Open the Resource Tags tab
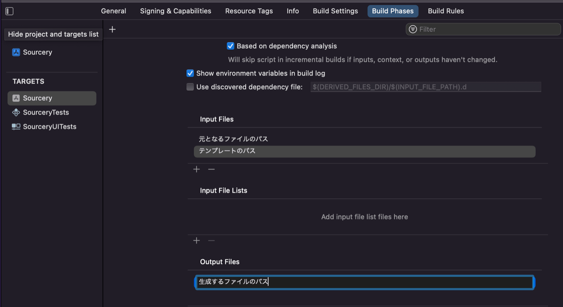Image resolution: width=563 pixels, height=307 pixels. tap(249, 11)
